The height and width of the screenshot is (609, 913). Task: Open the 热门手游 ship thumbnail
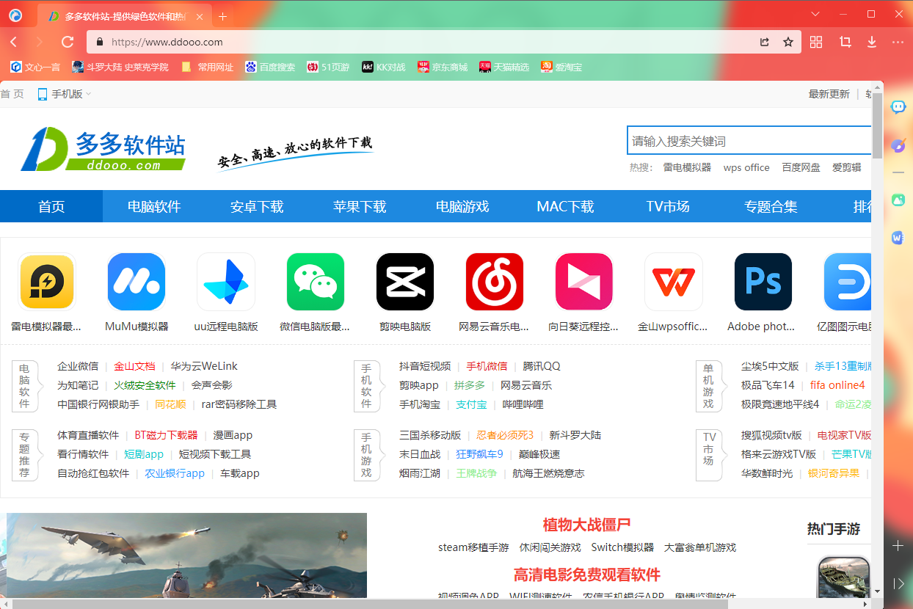coord(844,577)
